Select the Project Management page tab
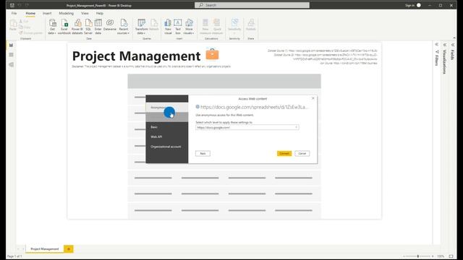Screen dimensions: 463x260 pos(45,248)
